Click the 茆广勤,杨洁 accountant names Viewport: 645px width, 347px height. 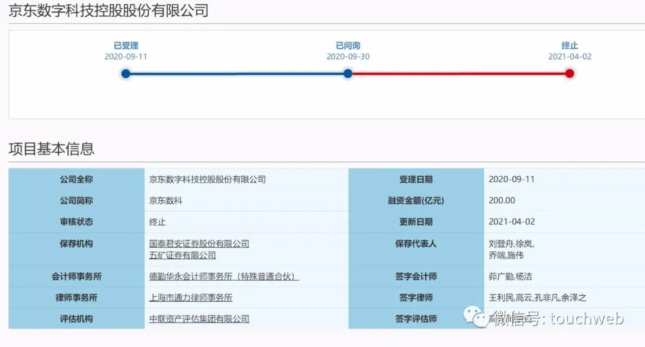click(x=511, y=277)
